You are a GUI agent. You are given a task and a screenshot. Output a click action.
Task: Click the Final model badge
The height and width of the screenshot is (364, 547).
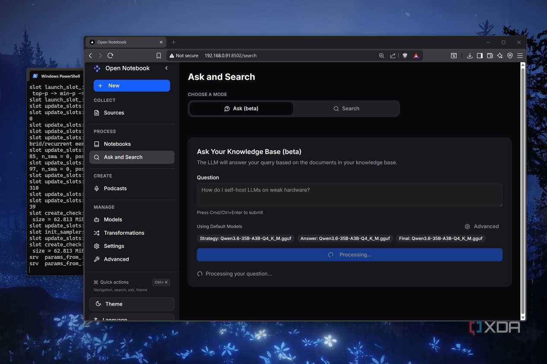tap(441, 238)
